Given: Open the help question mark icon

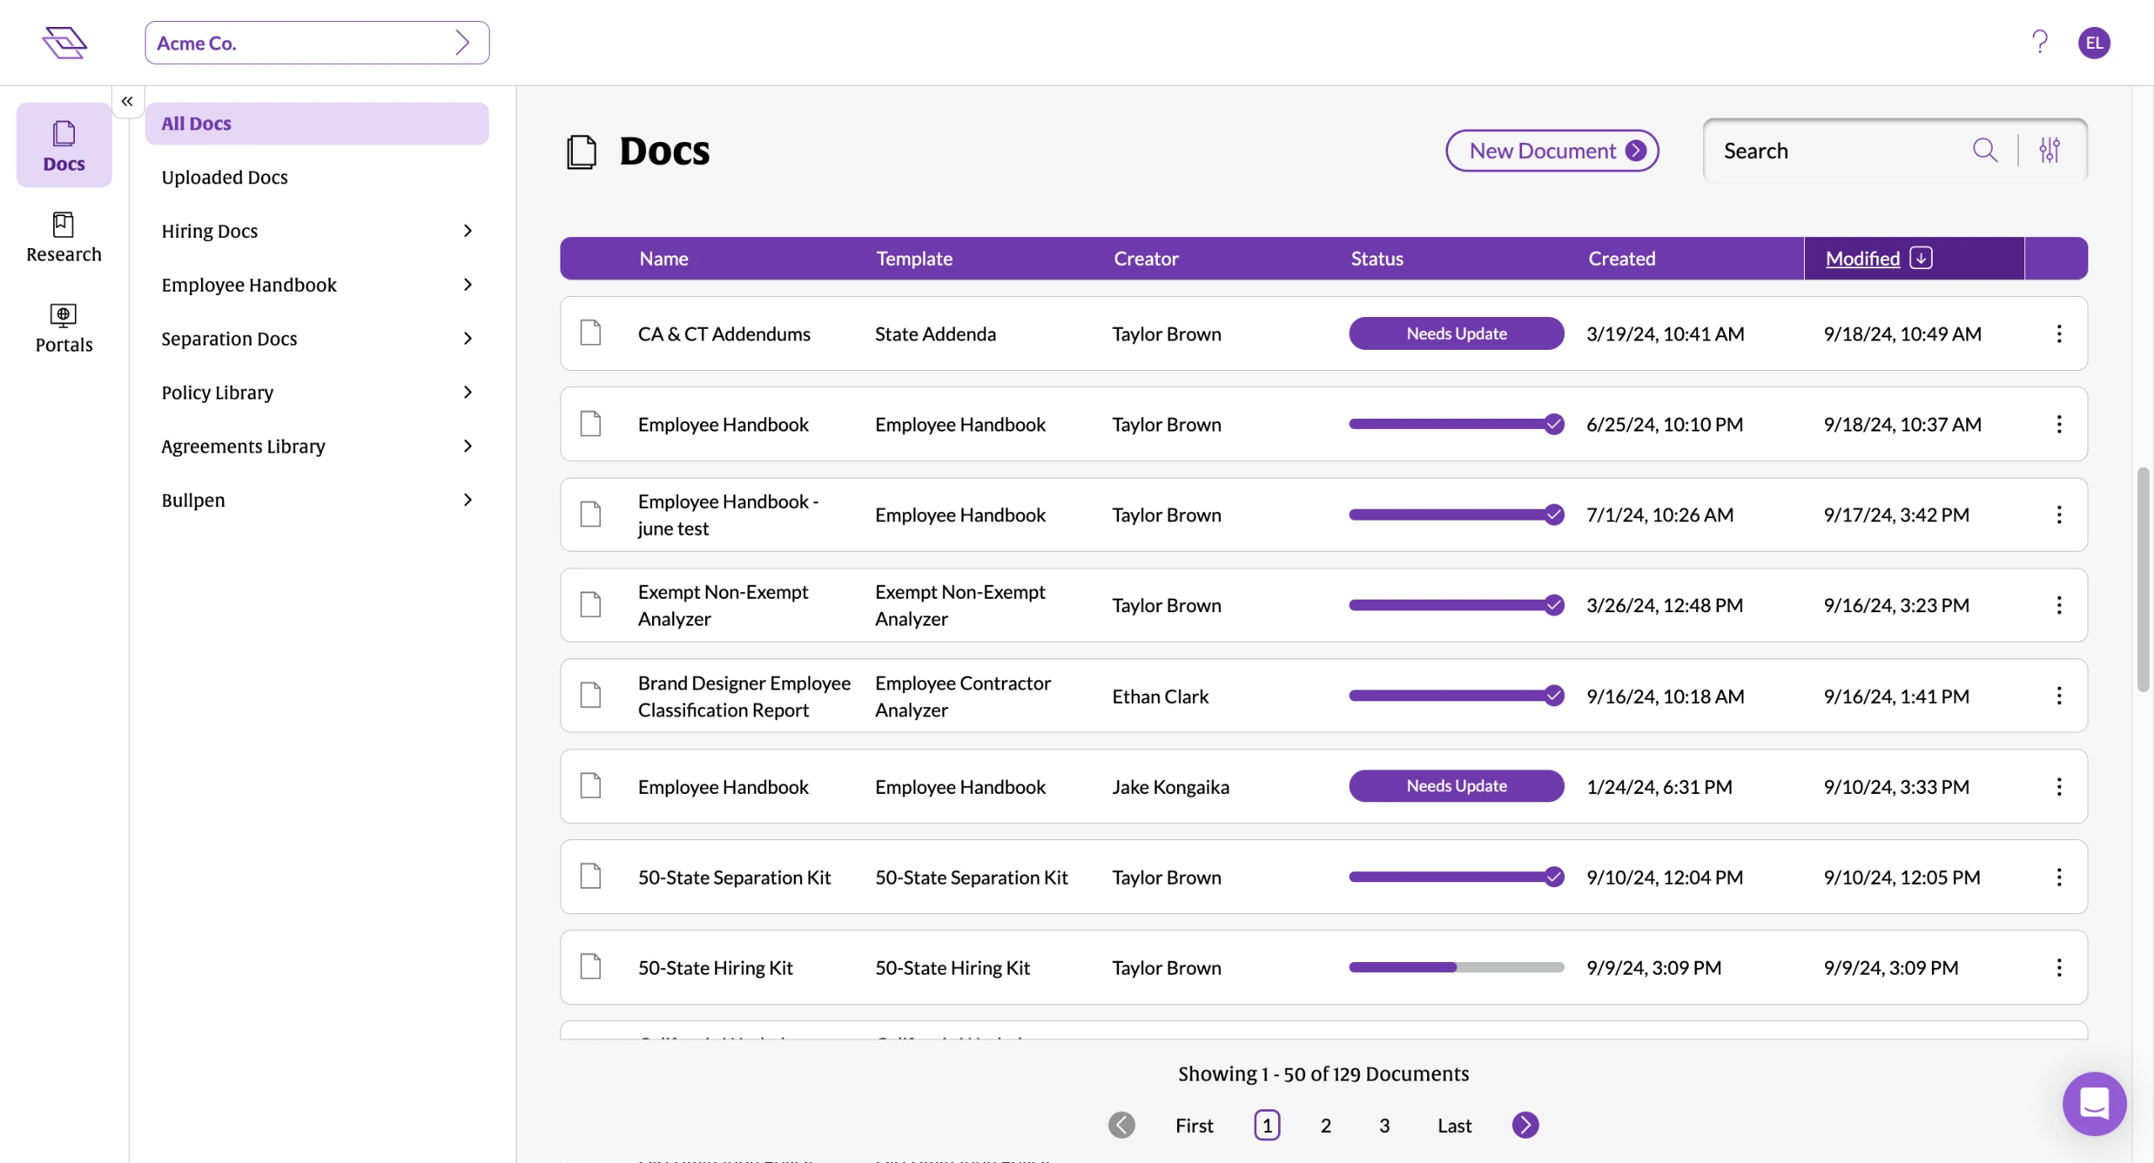Looking at the screenshot, I should [2040, 42].
